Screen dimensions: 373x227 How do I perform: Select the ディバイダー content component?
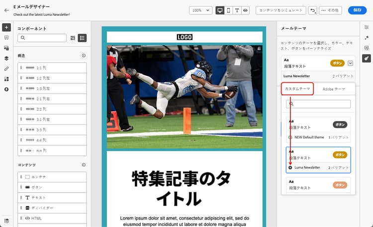pos(52,208)
